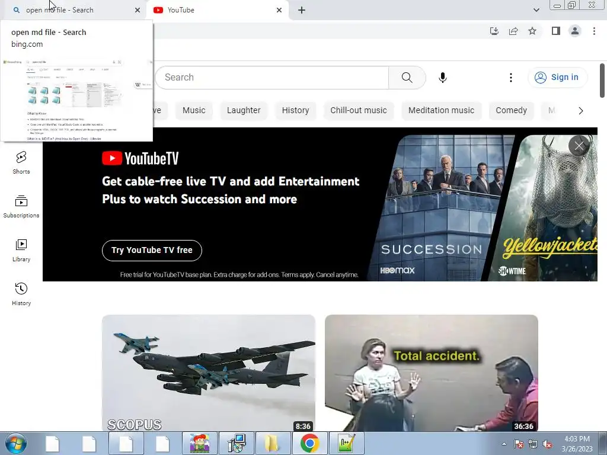
Task: Open YouTube settings three-dot menu
Action: pos(510,78)
